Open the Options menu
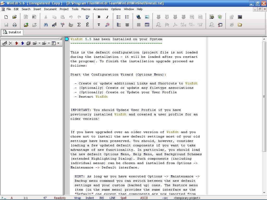This screenshot has height=200, width=267. coord(116,9)
